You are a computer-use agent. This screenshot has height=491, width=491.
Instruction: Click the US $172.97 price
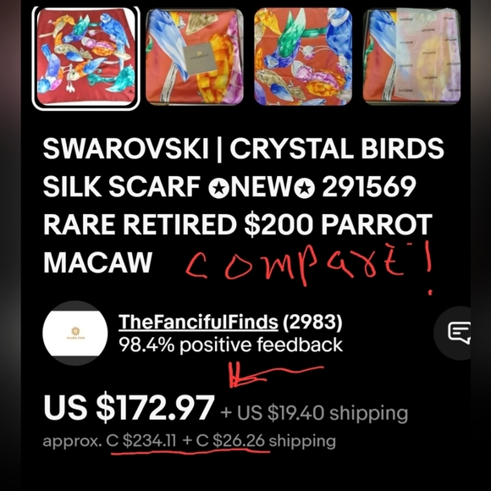129,408
